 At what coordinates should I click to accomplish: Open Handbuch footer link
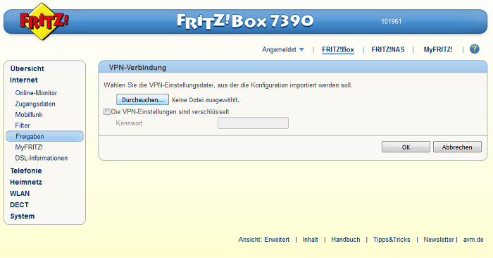pos(346,240)
